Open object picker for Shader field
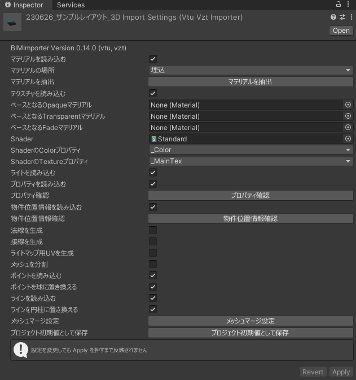 pos(348,139)
